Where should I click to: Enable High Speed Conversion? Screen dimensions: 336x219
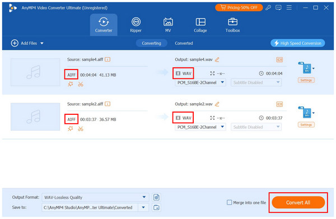pos(298,43)
